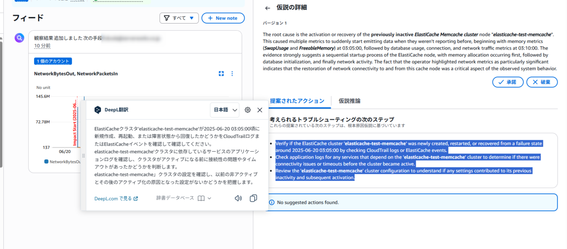Click the 1 個のアカウント badge
The width and height of the screenshot is (567, 249).
tap(53, 61)
